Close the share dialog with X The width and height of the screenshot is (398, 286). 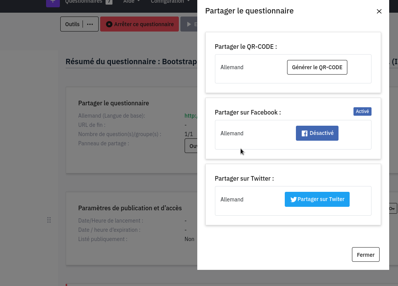coord(379,11)
